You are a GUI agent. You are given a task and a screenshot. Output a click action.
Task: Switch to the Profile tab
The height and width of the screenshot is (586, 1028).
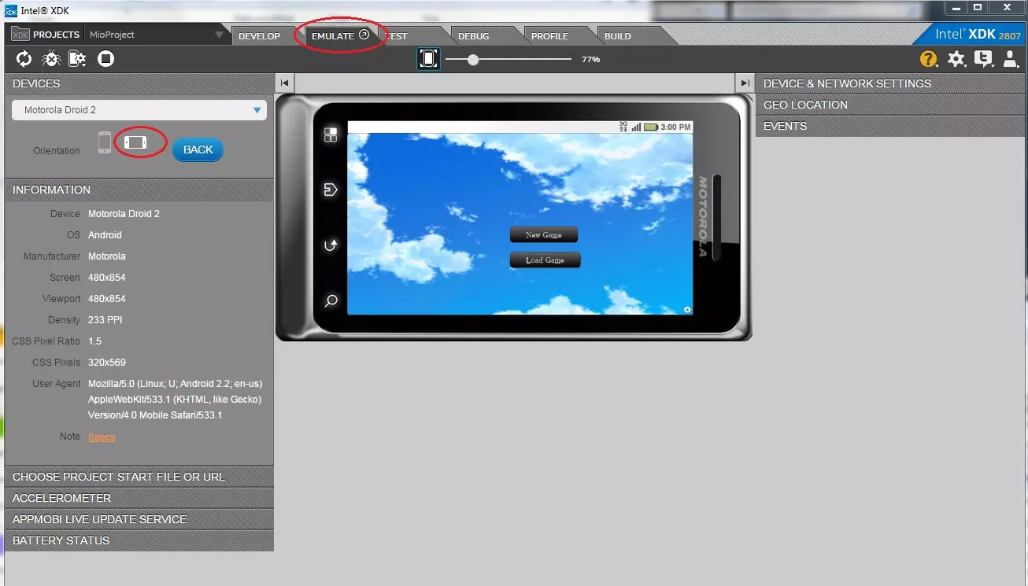549,35
